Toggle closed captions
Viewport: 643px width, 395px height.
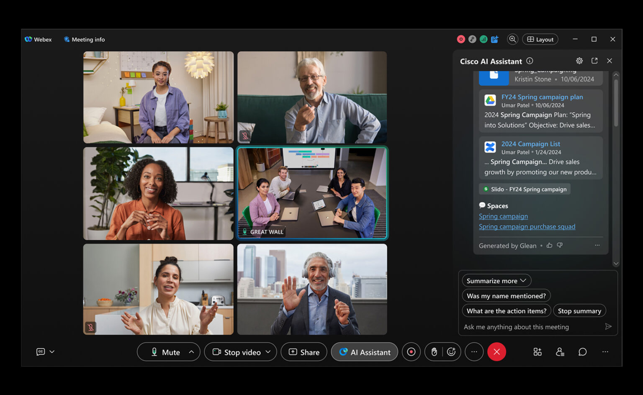[40, 351]
